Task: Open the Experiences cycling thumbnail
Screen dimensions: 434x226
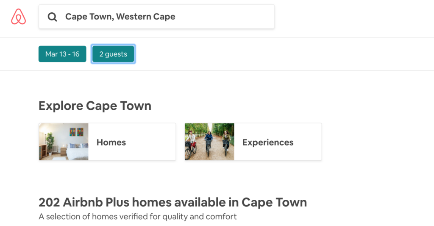Action: pos(209,142)
